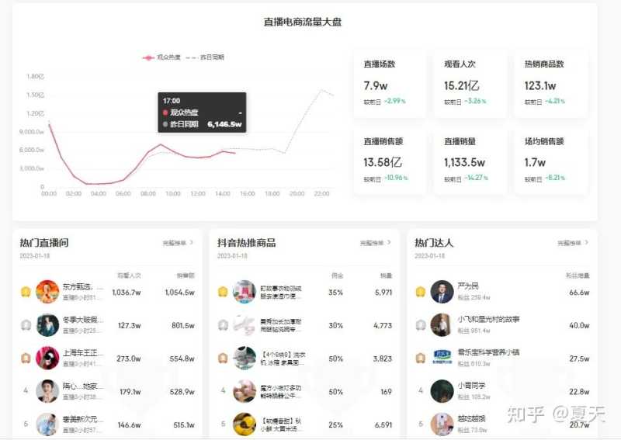Open the 小哥同学 talent name
Screen dimensions: 621x440
click(471, 386)
